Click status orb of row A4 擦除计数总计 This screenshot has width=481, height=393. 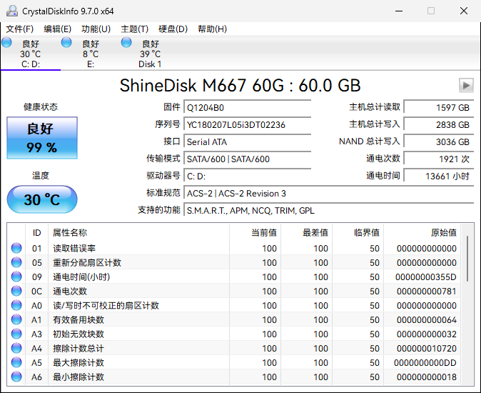point(16,348)
